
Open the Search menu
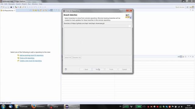pyautogui.click(x=18, y=4)
